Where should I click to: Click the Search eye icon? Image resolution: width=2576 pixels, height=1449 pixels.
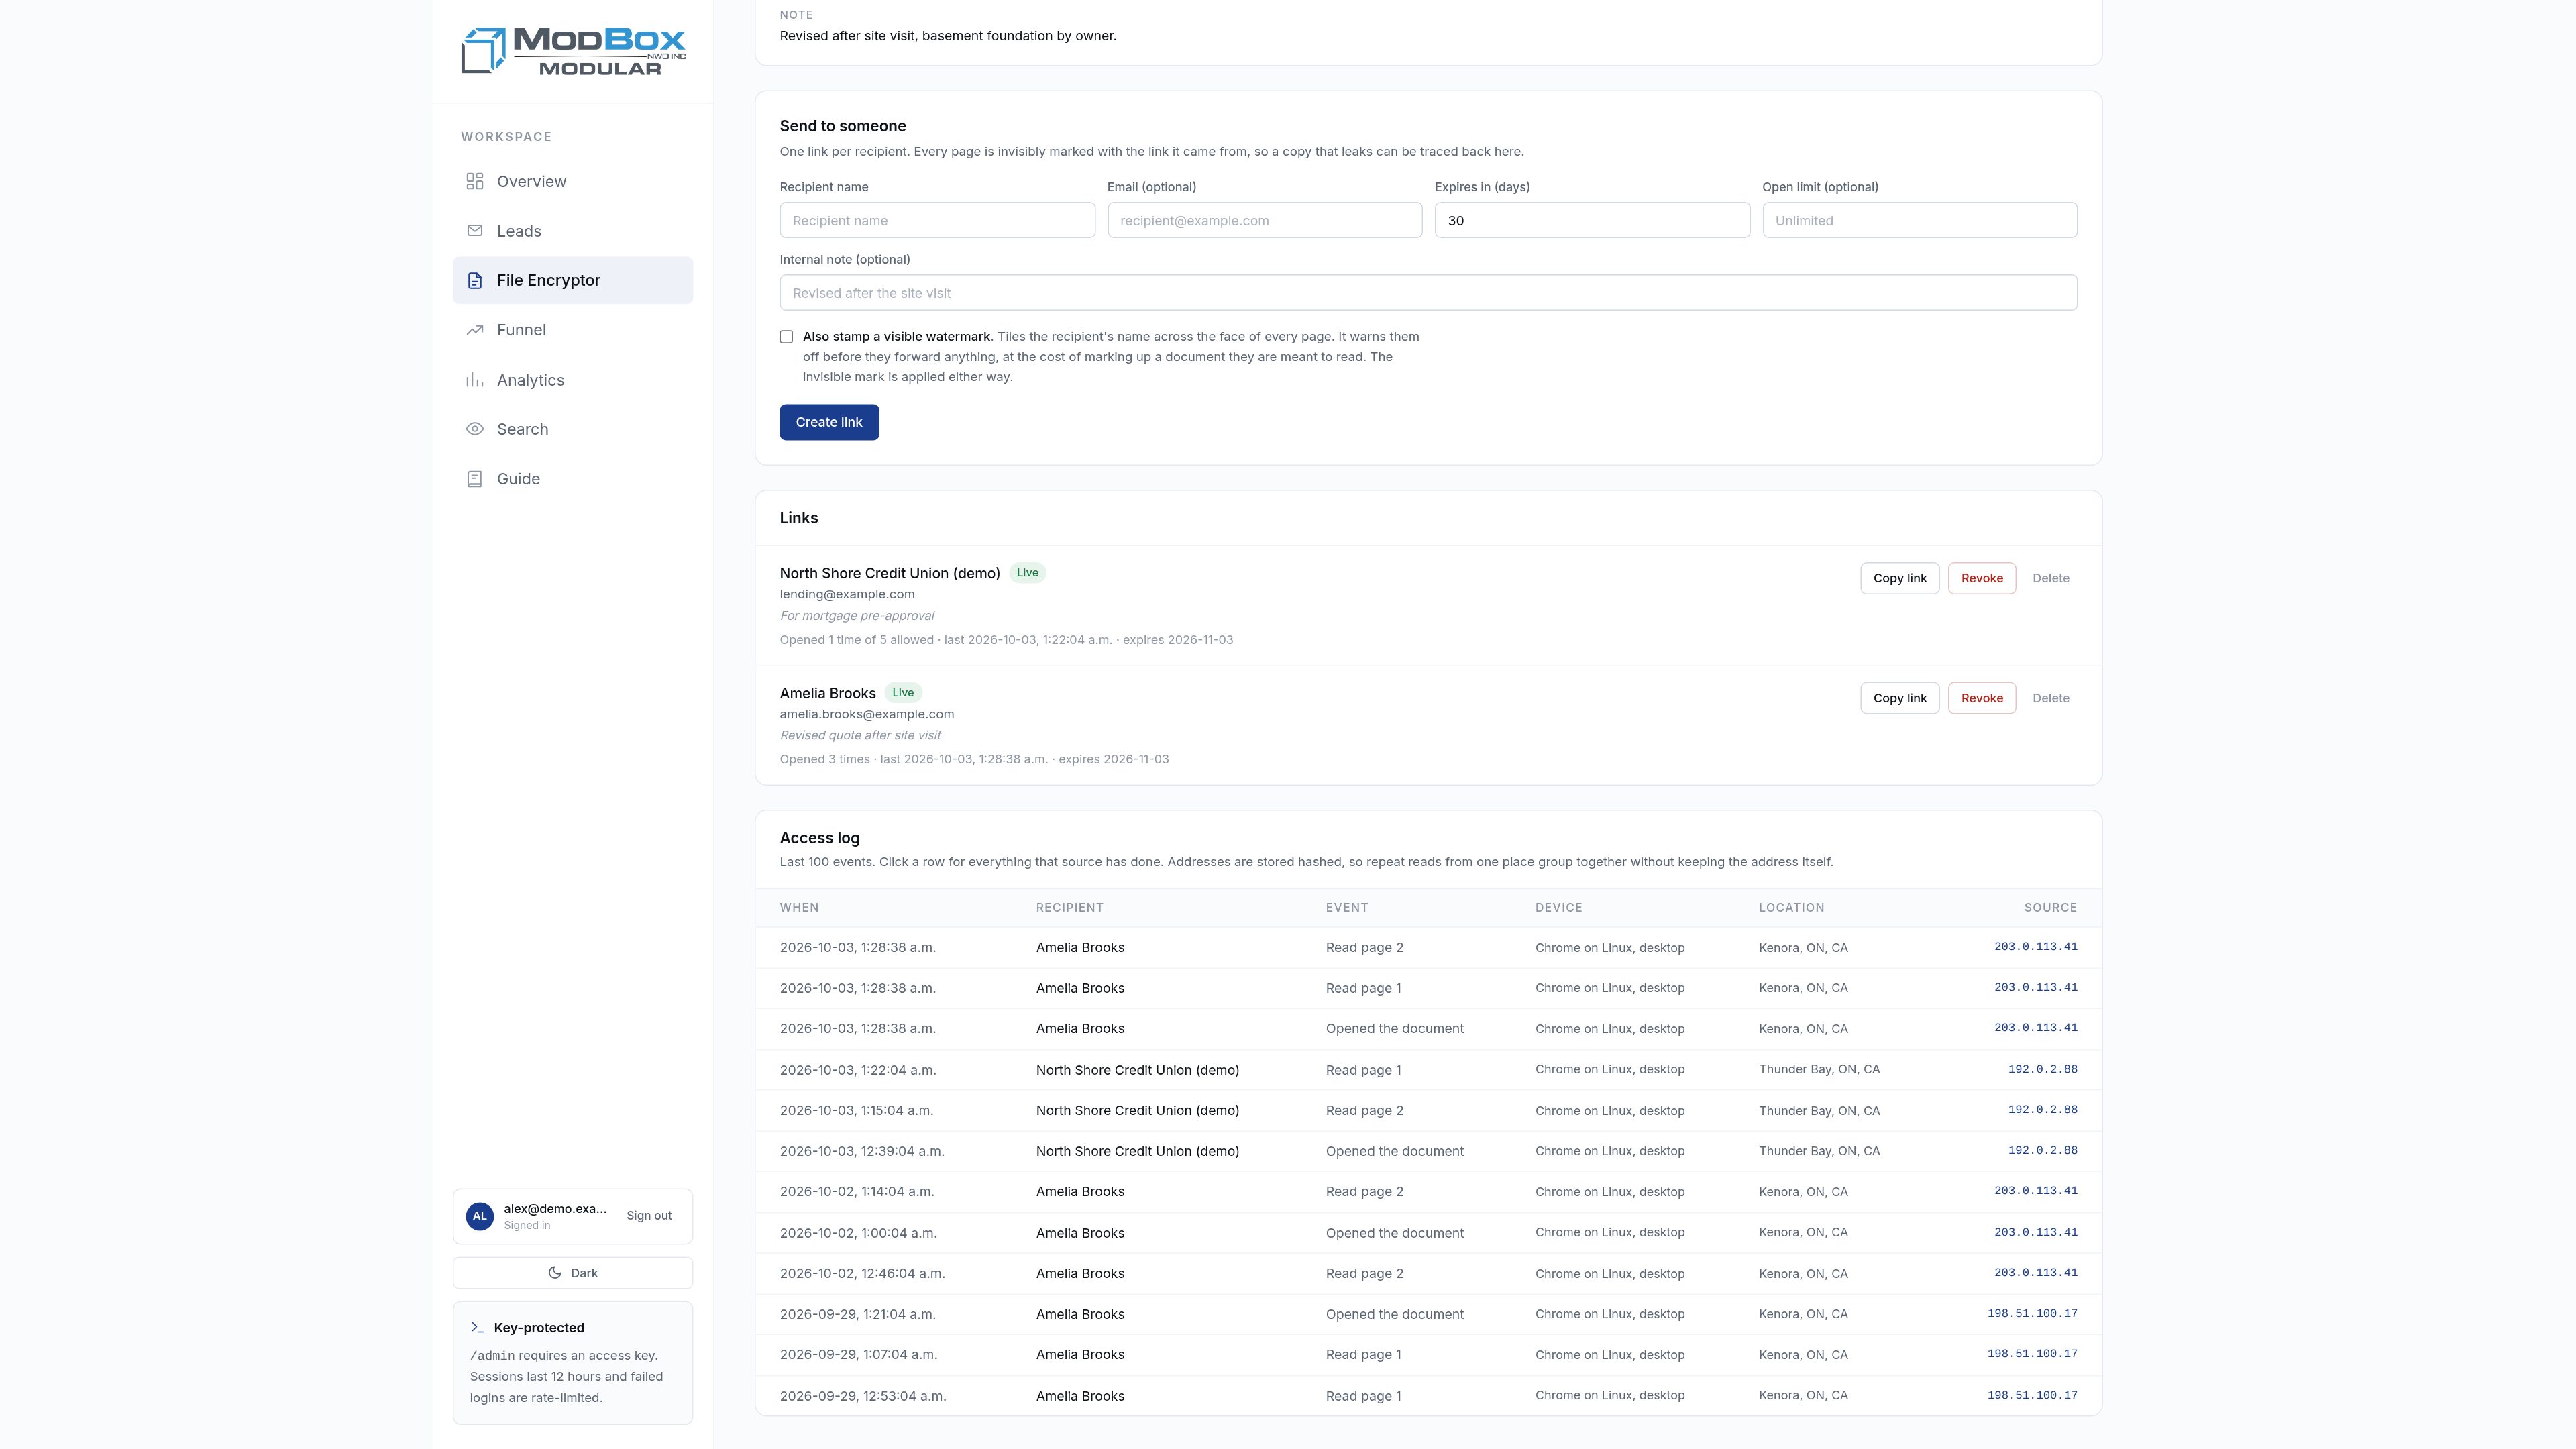point(475,429)
